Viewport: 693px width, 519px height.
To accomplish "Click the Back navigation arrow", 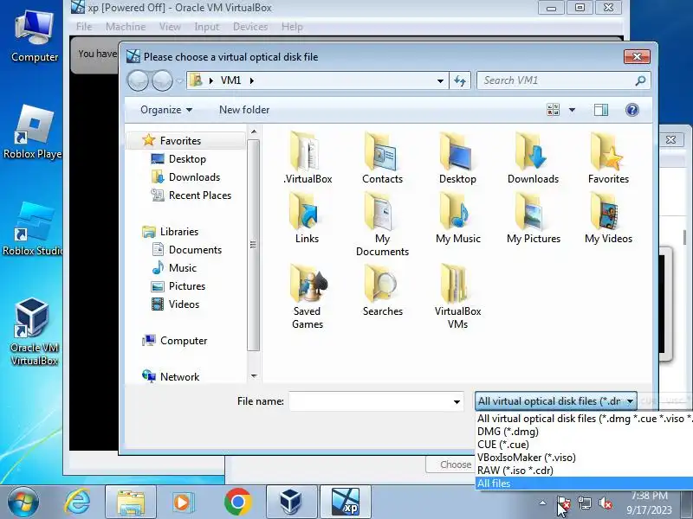I will coord(139,80).
